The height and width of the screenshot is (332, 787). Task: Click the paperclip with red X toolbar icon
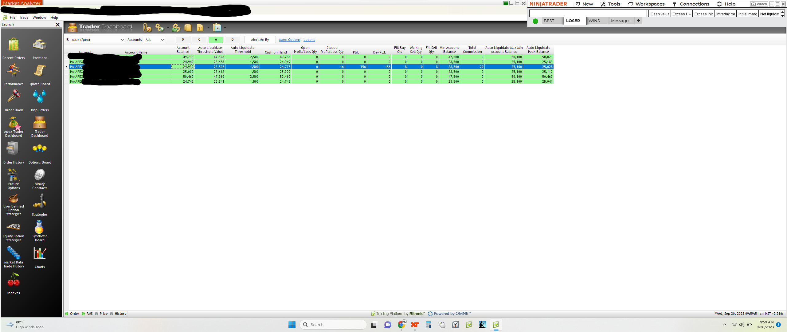pyautogui.click(x=147, y=28)
